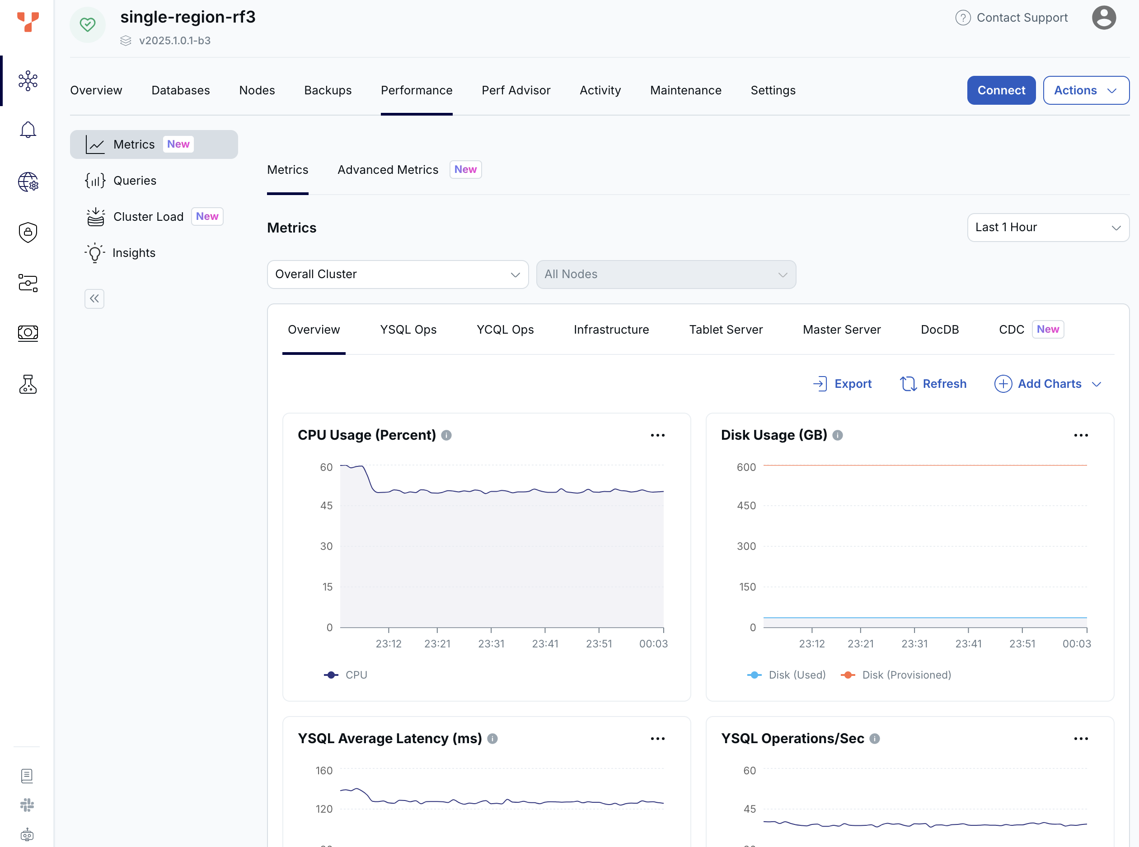Open documentation via the book icon
The image size is (1139, 847).
pyautogui.click(x=28, y=776)
